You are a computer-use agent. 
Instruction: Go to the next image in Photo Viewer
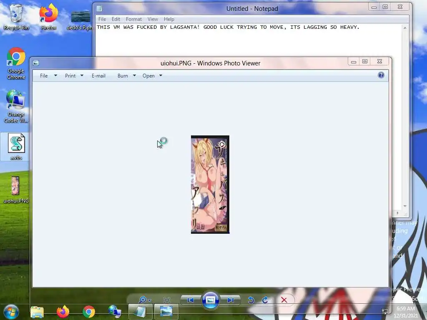(x=230, y=300)
